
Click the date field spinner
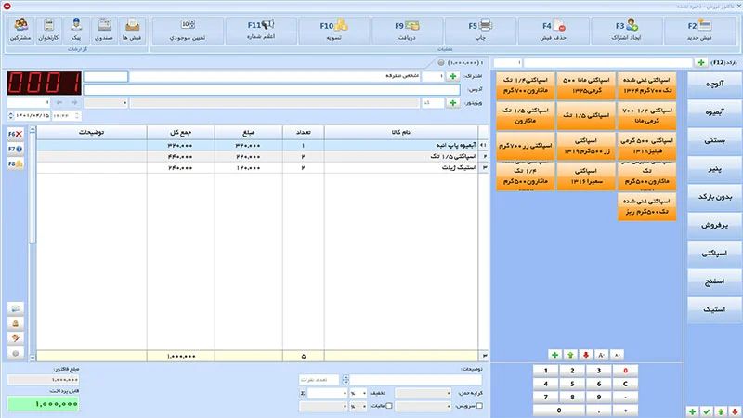(11, 115)
